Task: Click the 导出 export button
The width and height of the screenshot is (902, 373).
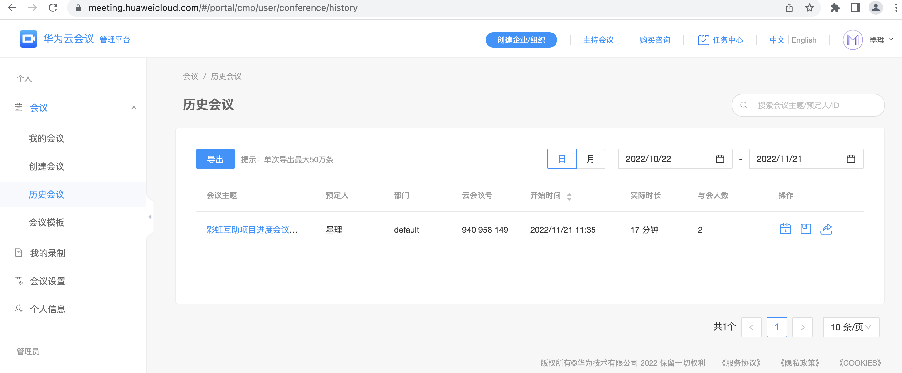Action: [215, 159]
